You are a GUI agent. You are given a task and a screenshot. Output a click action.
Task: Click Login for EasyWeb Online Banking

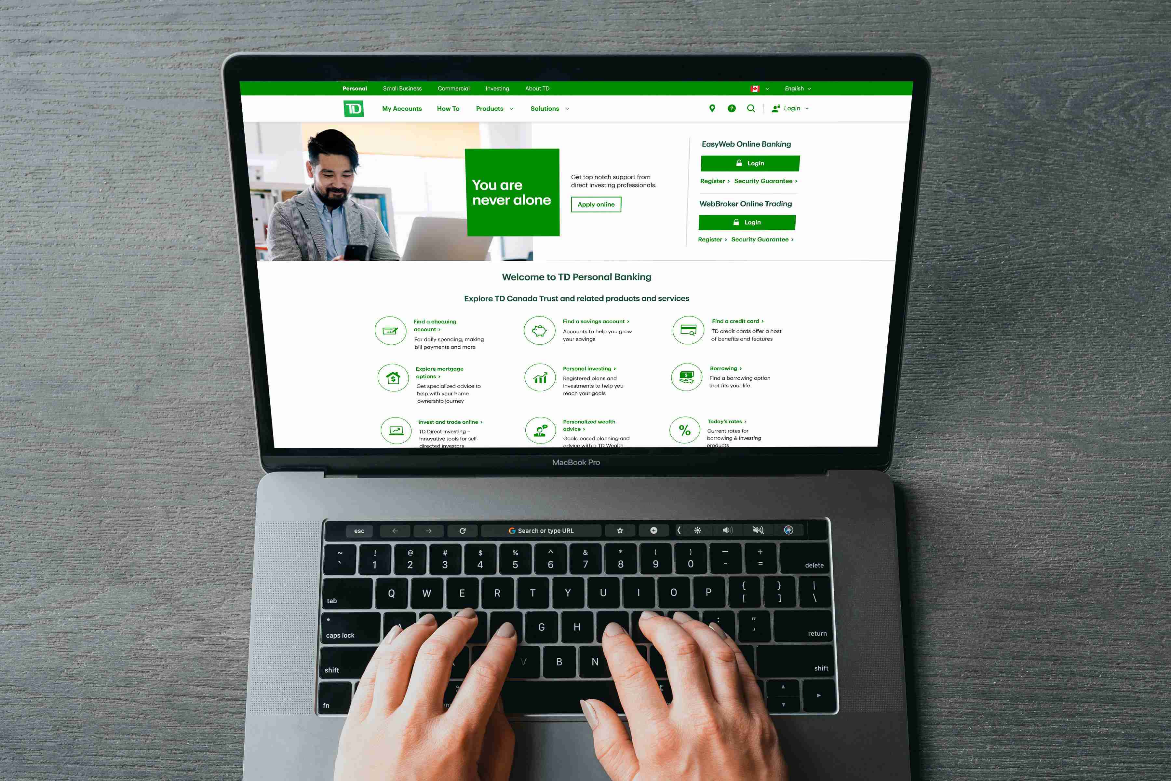(x=747, y=162)
